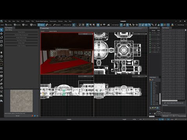
Task: Toggle the first Snap button in status bar
Action: pos(160,119)
